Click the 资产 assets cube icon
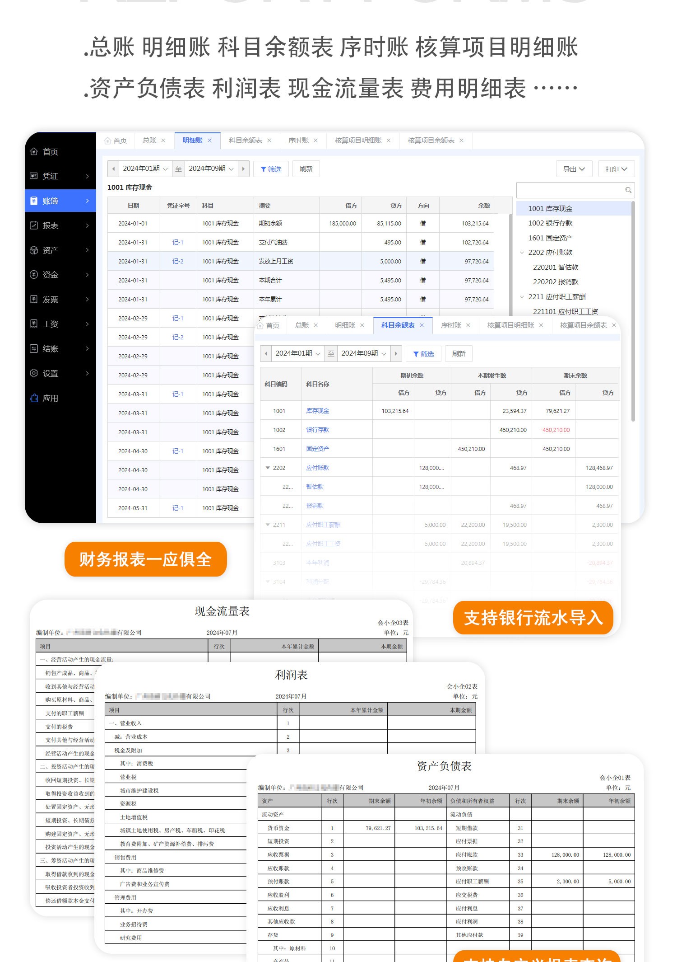This screenshot has height=962, width=677. pos(34,250)
